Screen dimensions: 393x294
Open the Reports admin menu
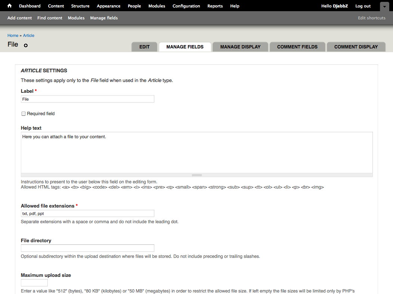click(x=215, y=6)
